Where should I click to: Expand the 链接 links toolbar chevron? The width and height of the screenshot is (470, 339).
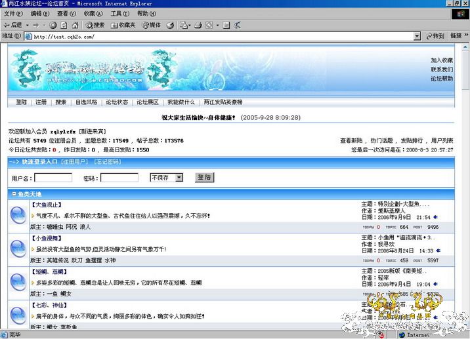466,35
